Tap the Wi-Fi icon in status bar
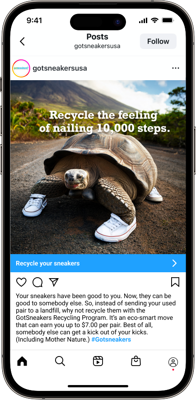 click(x=154, y=21)
